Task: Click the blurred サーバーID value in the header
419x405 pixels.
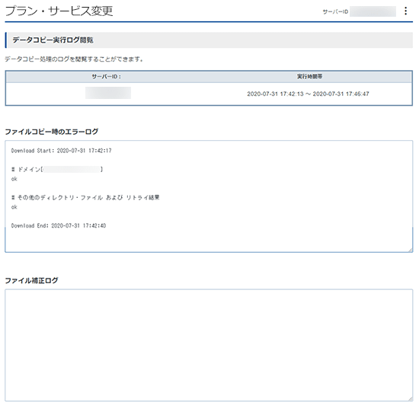Action: click(x=373, y=11)
